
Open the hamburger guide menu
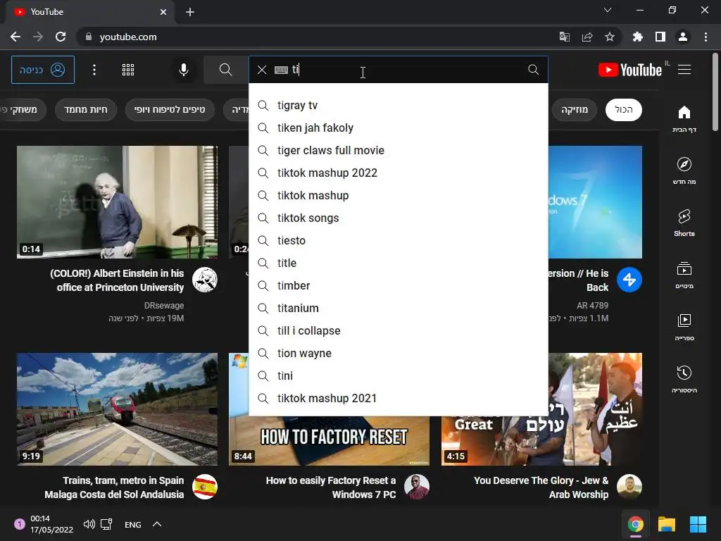684,70
